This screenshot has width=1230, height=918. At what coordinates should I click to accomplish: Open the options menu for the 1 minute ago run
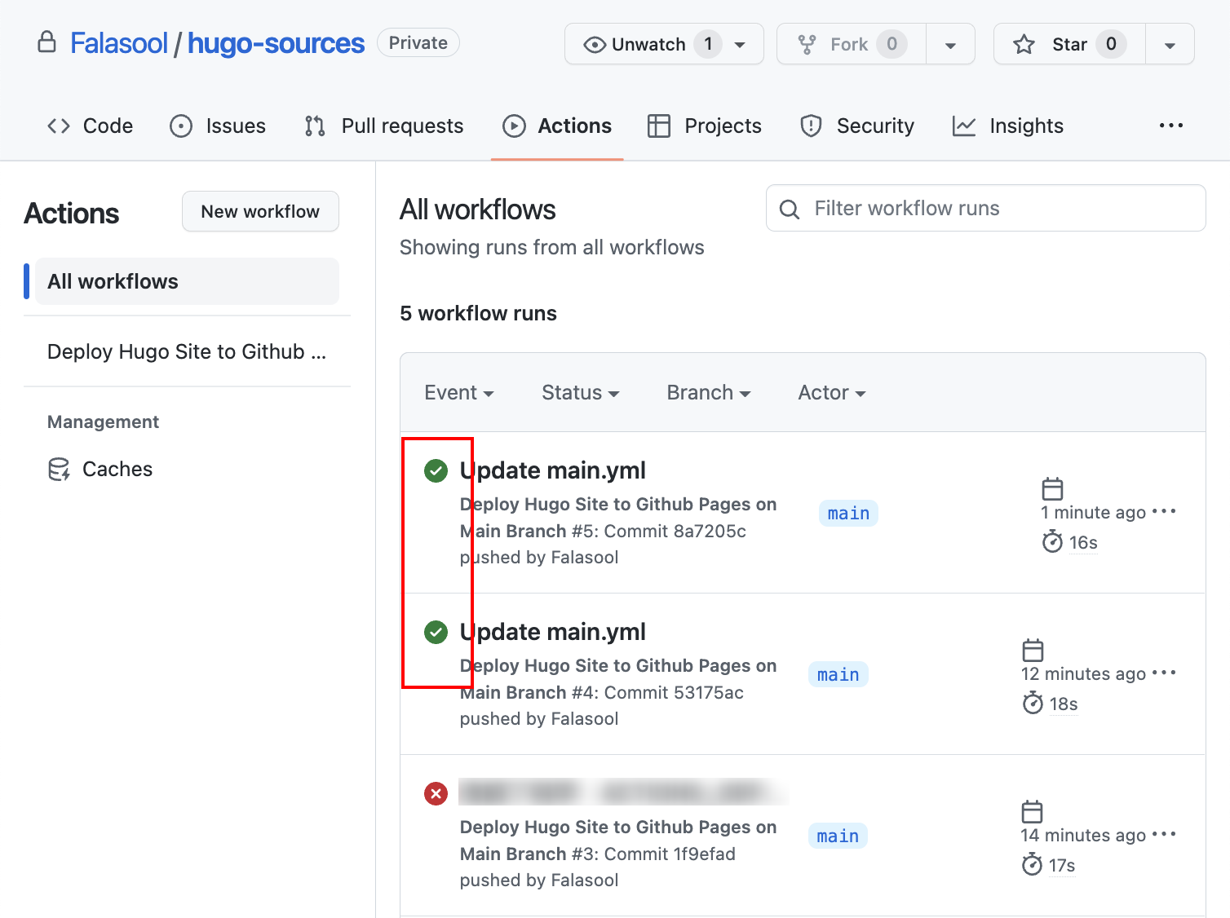[x=1164, y=511]
